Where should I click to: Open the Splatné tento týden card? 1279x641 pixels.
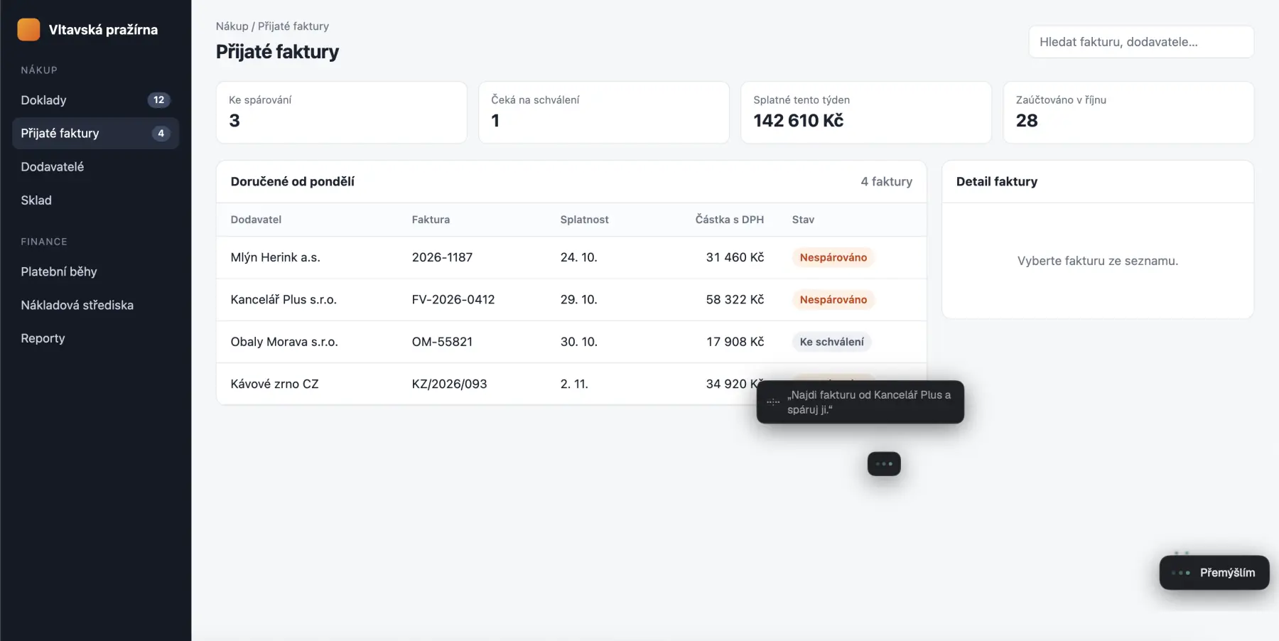866,112
